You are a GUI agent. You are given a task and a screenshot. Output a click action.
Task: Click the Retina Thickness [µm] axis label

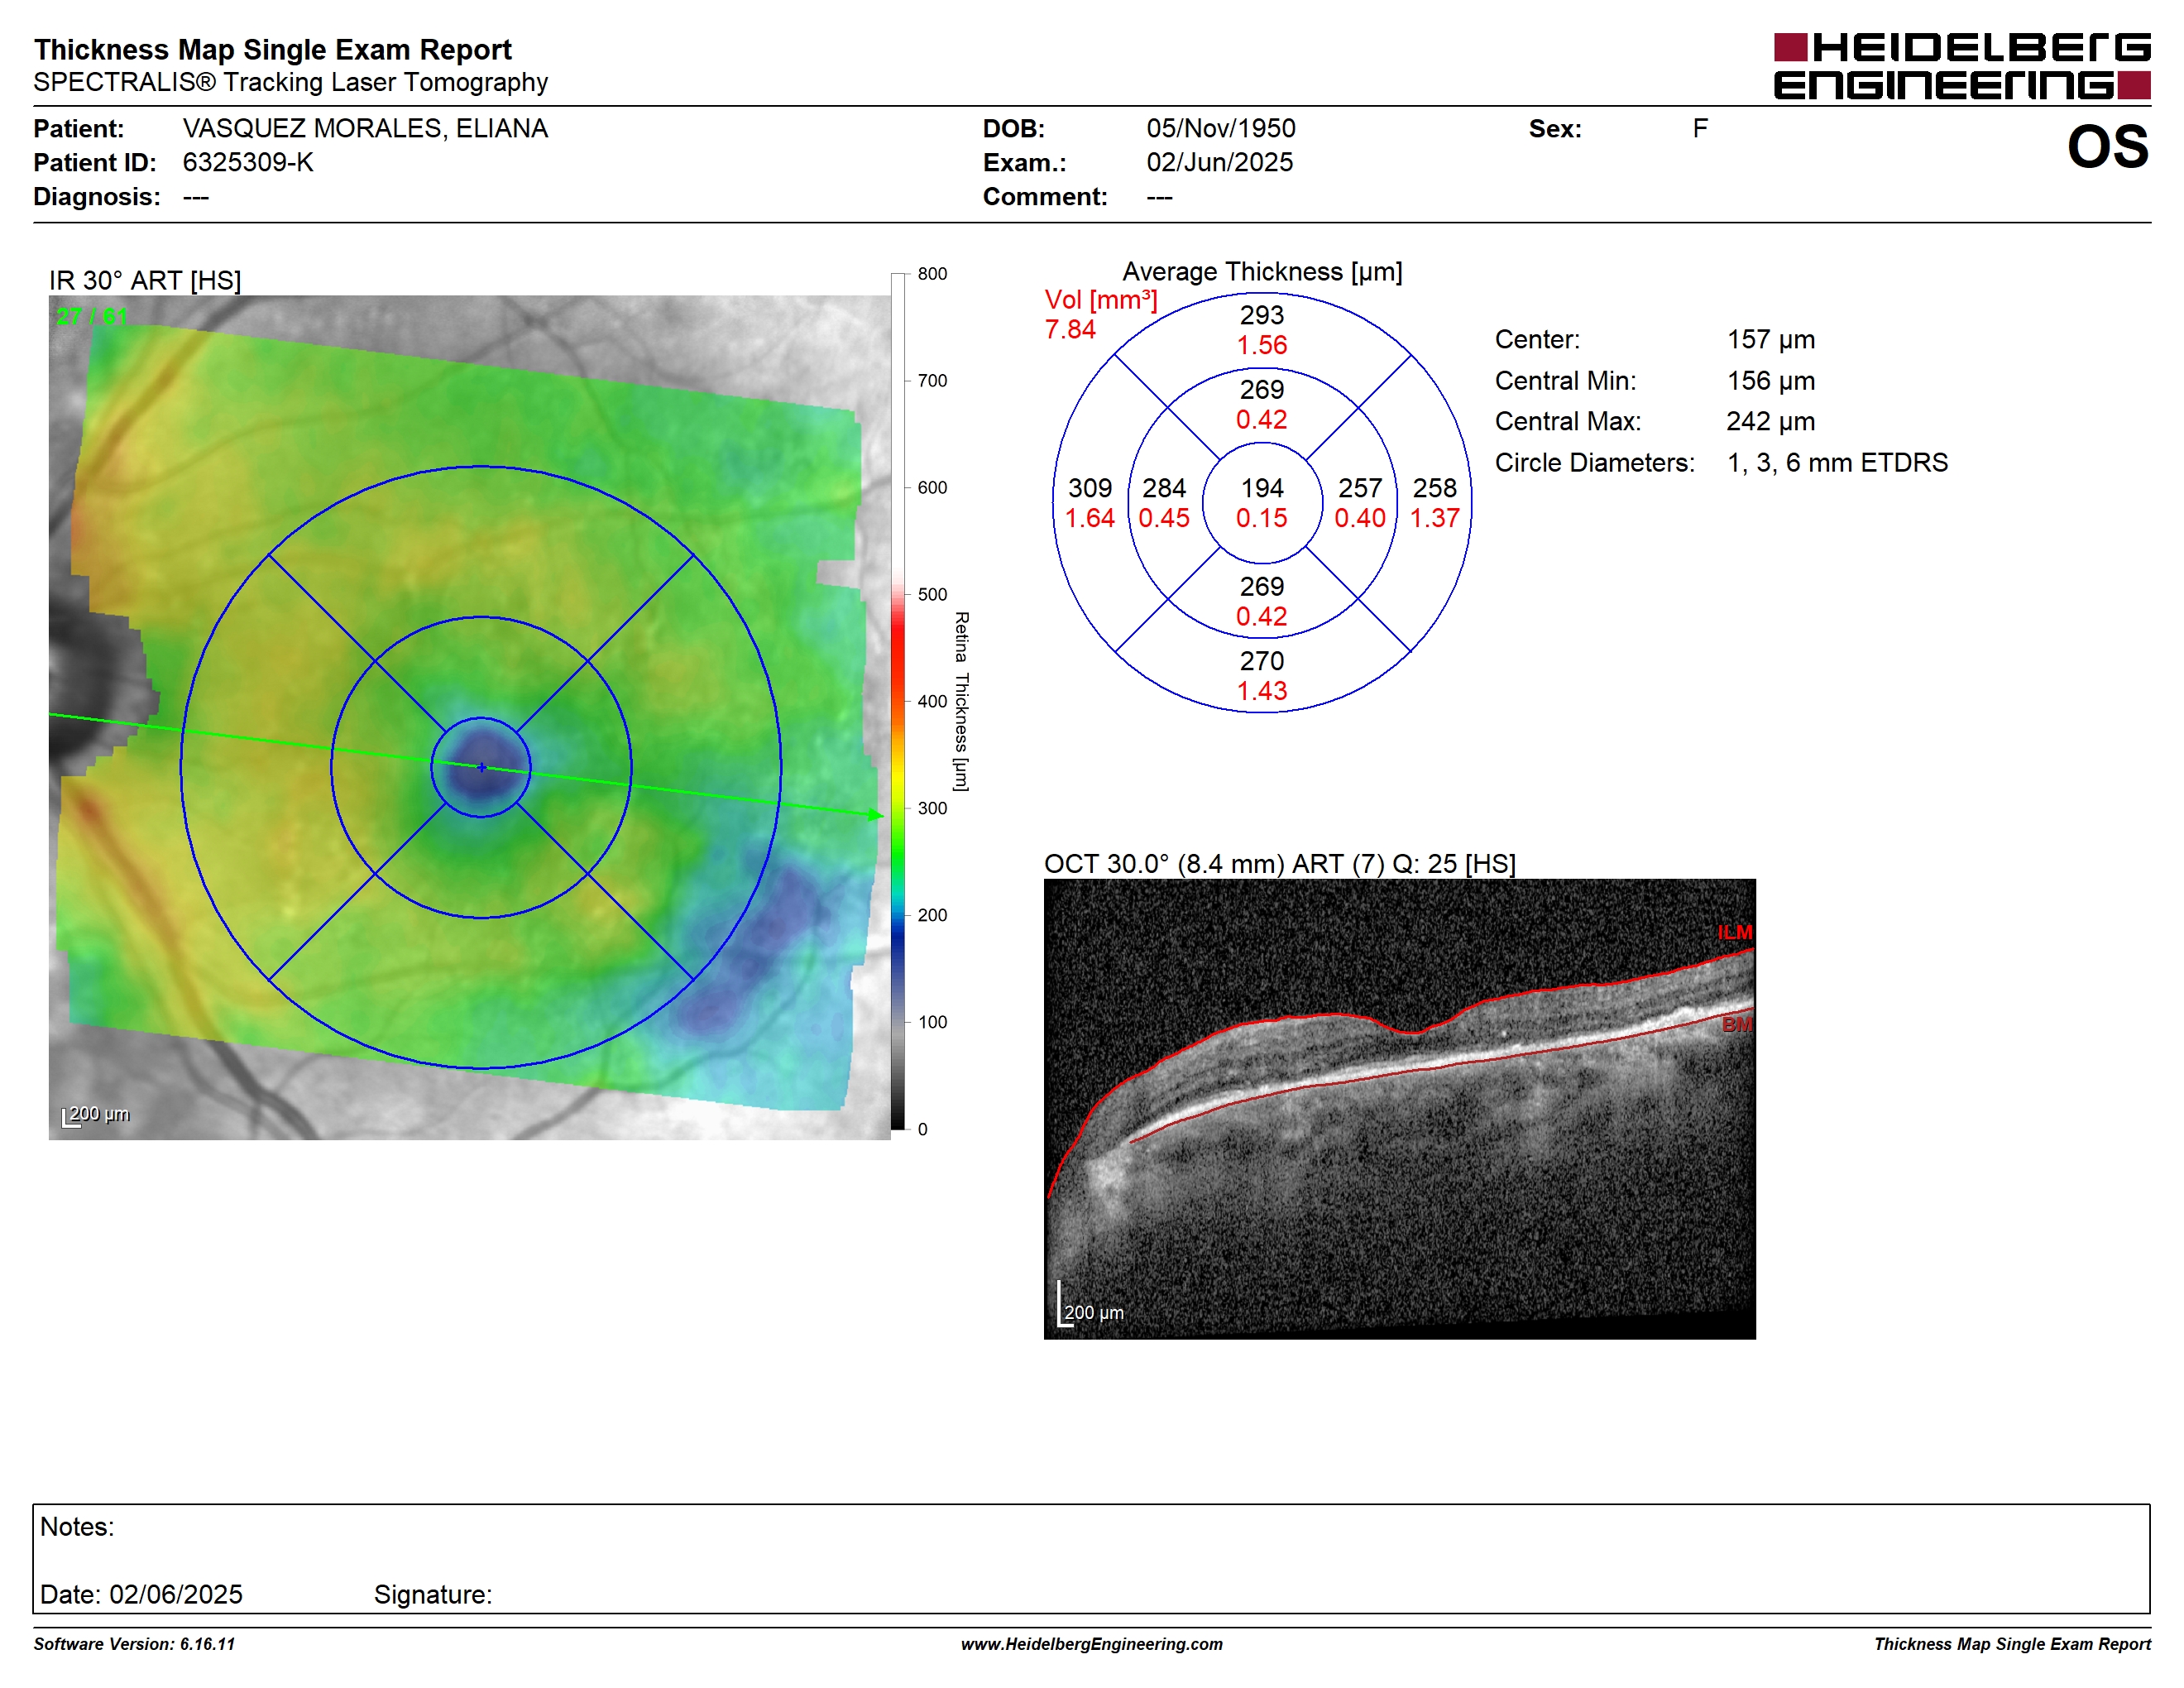coord(961,702)
